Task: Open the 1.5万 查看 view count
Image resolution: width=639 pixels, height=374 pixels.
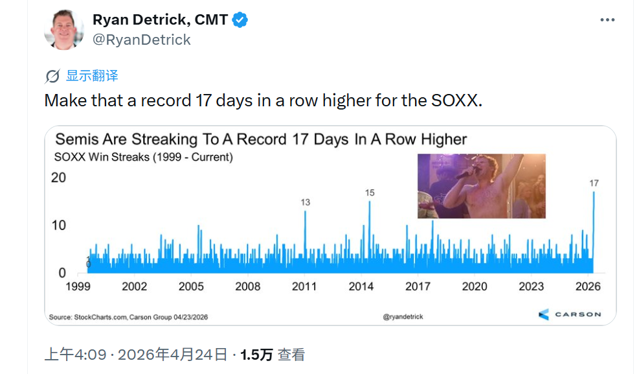Action: click(272, 355)
